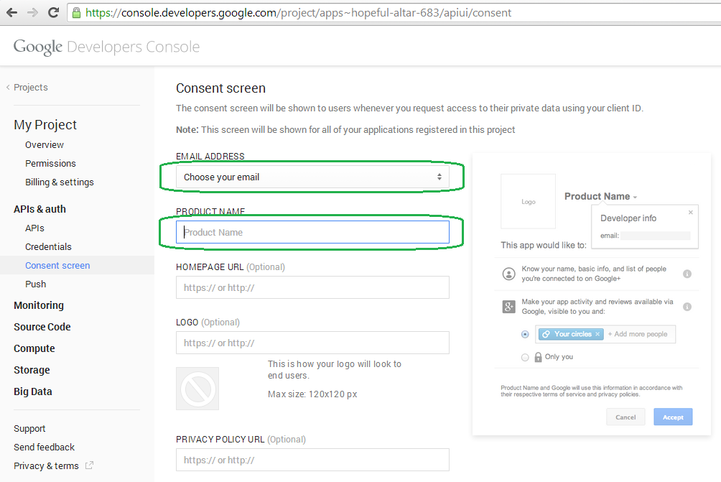Reload the page with the refresh icon
Image resolution: width=721 pixels, height=482 pixels.
[53, 12]
